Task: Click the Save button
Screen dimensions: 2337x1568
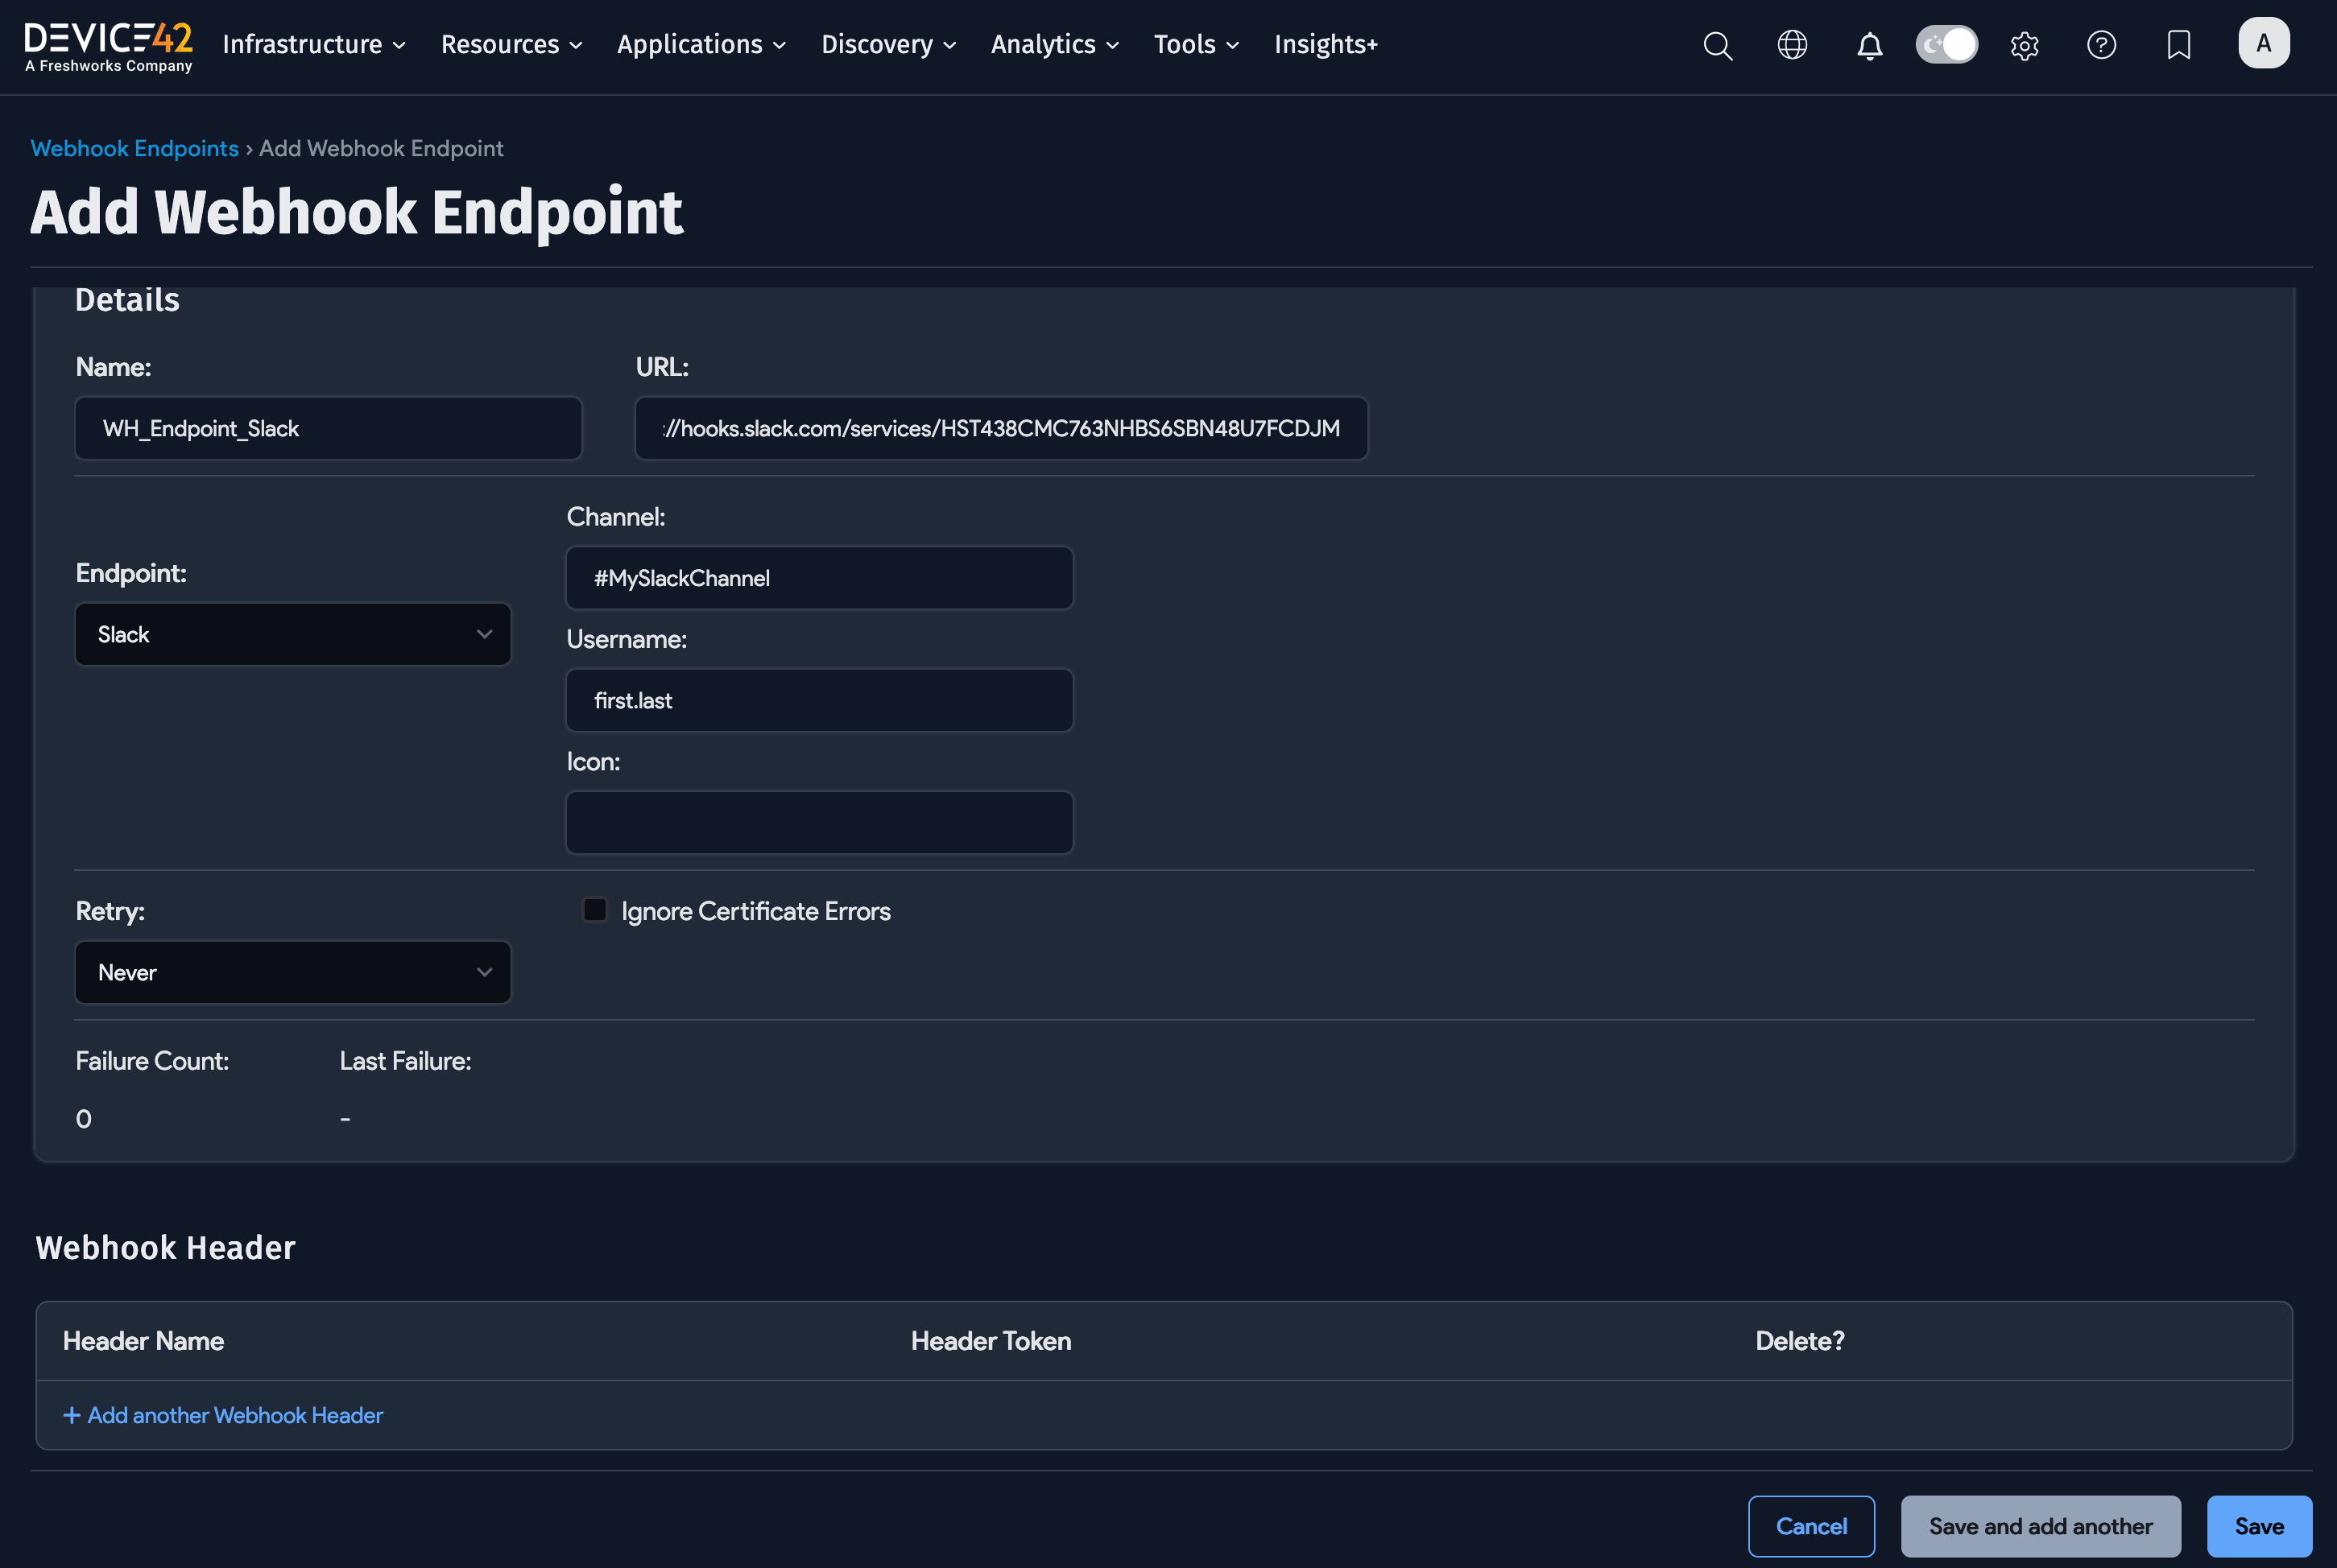Action: click(2259, 1526)
